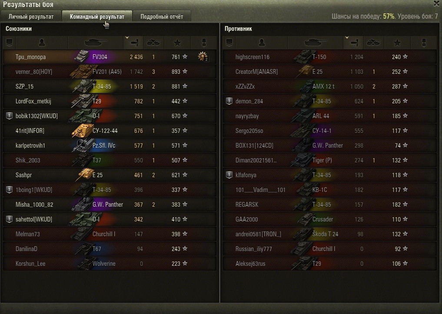This screenshot has width=442, height=314.
Task: Click platoon badge next to sahettol[WKUD]
Action: click(x=9, y=219)
